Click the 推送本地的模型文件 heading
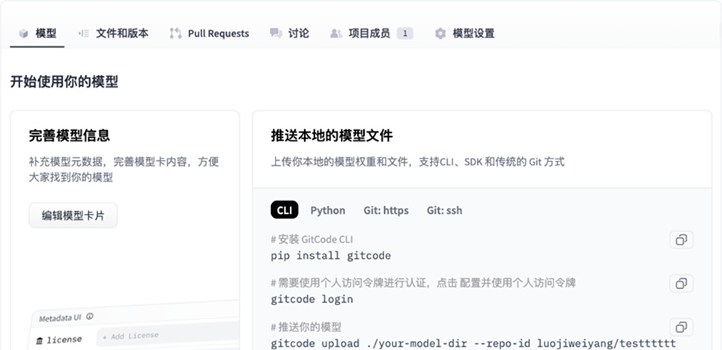 (x=332, y=136)
